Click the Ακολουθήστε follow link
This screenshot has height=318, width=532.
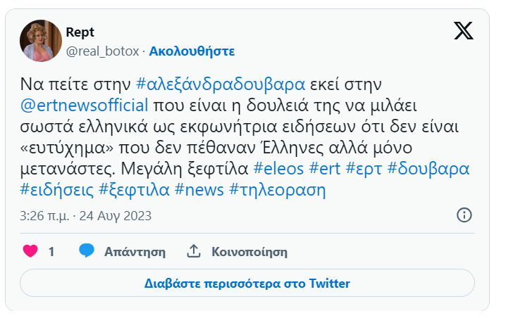[x=192, y=51]
